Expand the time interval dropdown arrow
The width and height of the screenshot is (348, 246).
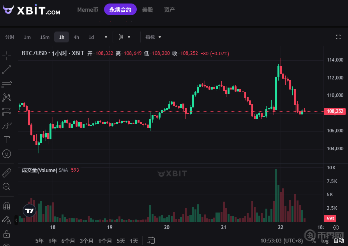coord(106,37)
